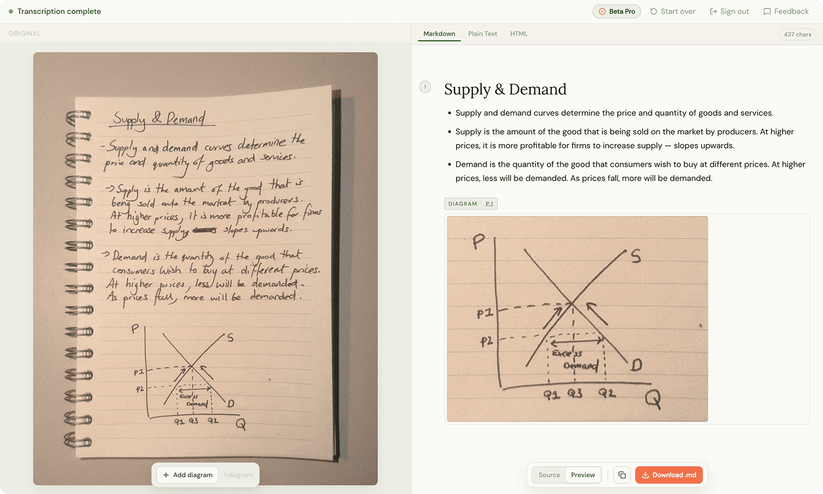Click the Supply & Demand heading
This screenshot has width=823, height=494.
pyautogui.click(x=505, y=89)
